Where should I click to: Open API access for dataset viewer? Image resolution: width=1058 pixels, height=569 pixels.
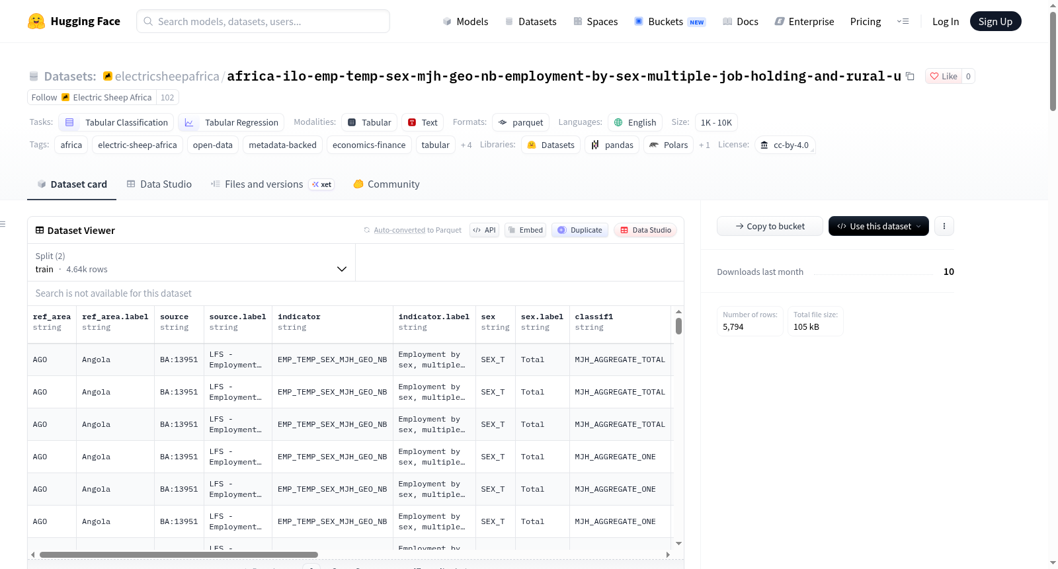(x=484, y=230)
